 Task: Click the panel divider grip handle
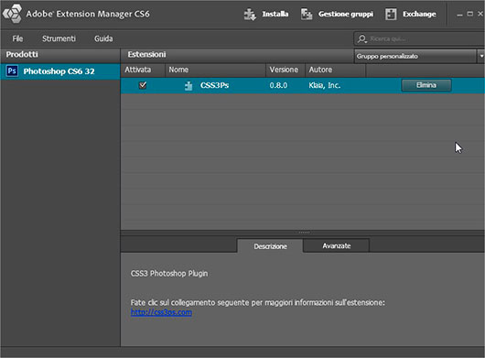coord(304,233)
